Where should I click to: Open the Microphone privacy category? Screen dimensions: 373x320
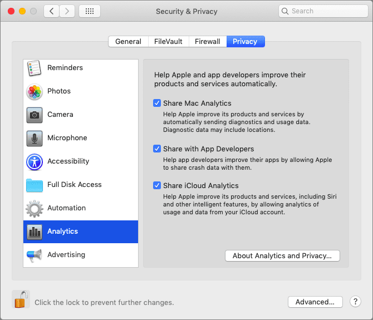pyautogui.click(x=81, y=138)
